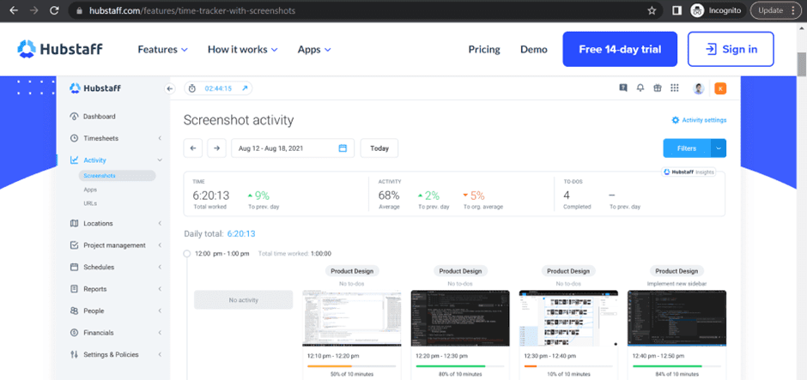This screenshot has width=807, height=380.
Task: Start the Free 14-day trial
Action: (x=620, y=50)
